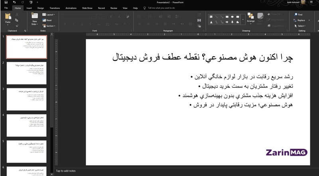Click the user account picture
This screenshot has width=319, height=176.
click(x=303, y=2)
